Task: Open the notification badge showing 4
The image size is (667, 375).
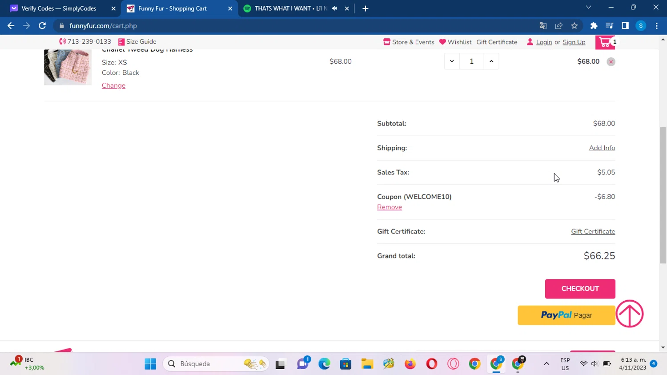Action: (653, 363)
